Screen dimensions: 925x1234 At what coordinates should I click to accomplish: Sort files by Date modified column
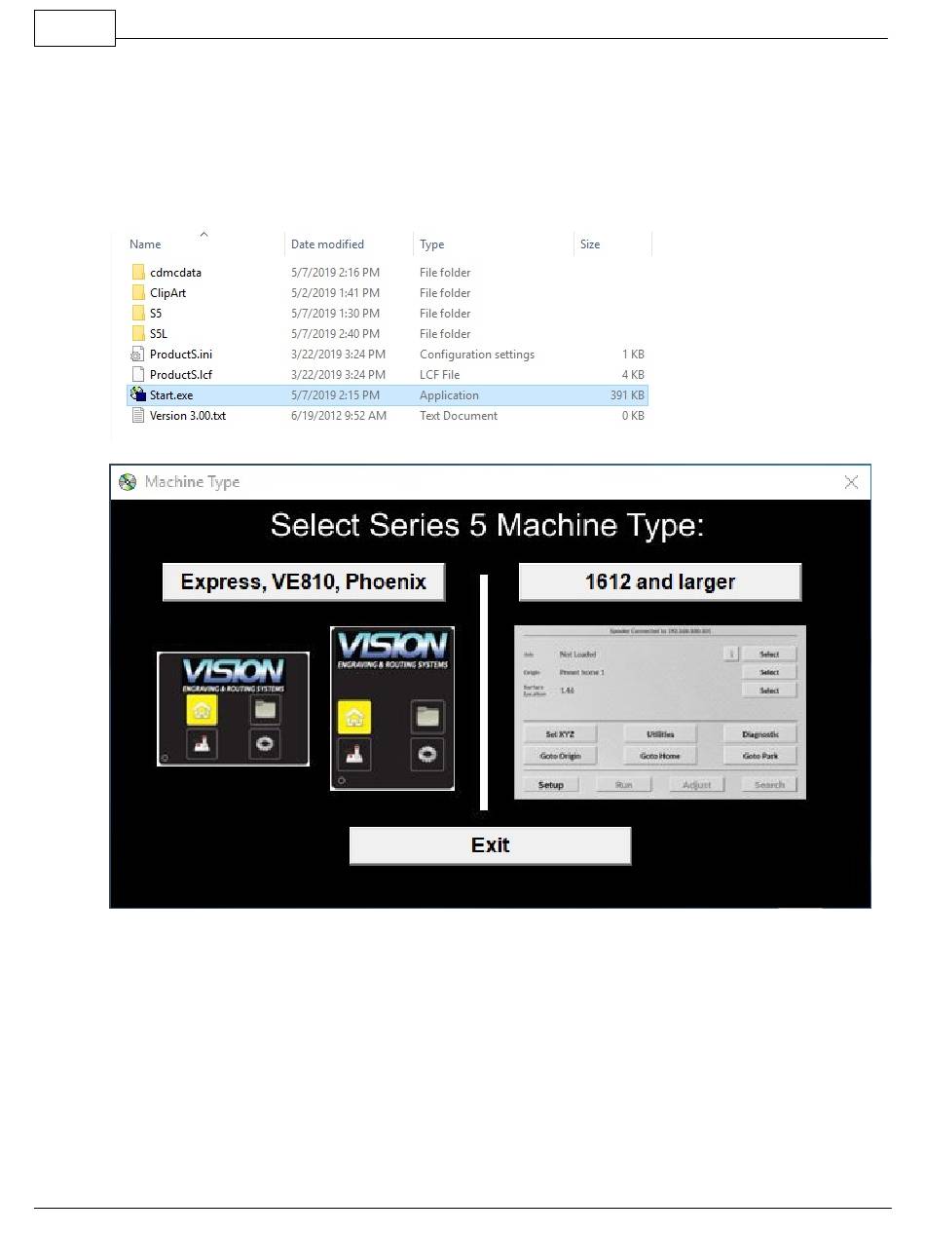click(327, 244)
